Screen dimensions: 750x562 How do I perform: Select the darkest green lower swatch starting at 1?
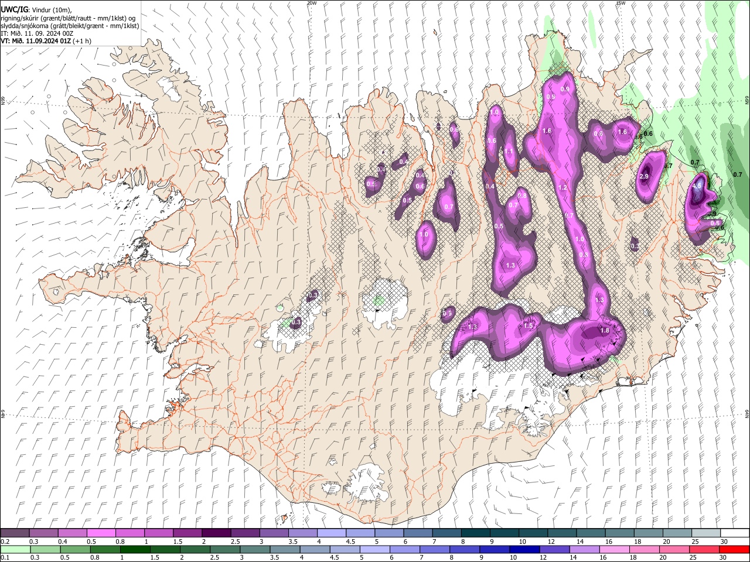pos(135,549)
